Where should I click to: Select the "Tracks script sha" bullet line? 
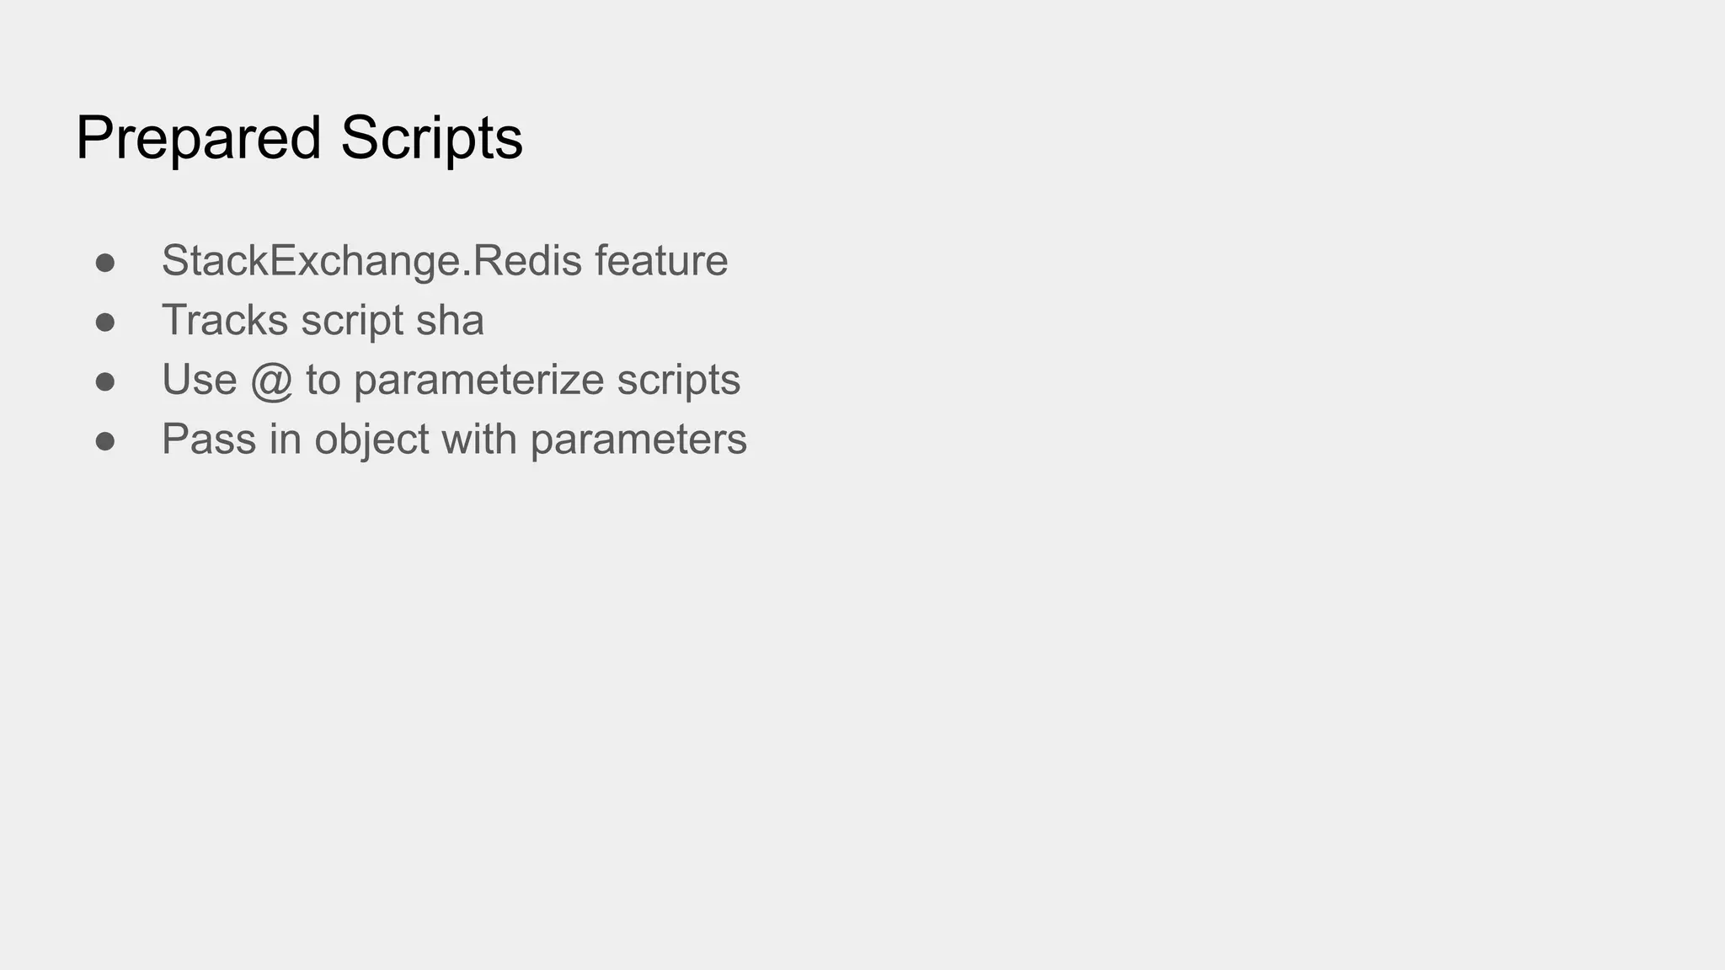click(323, 321)
